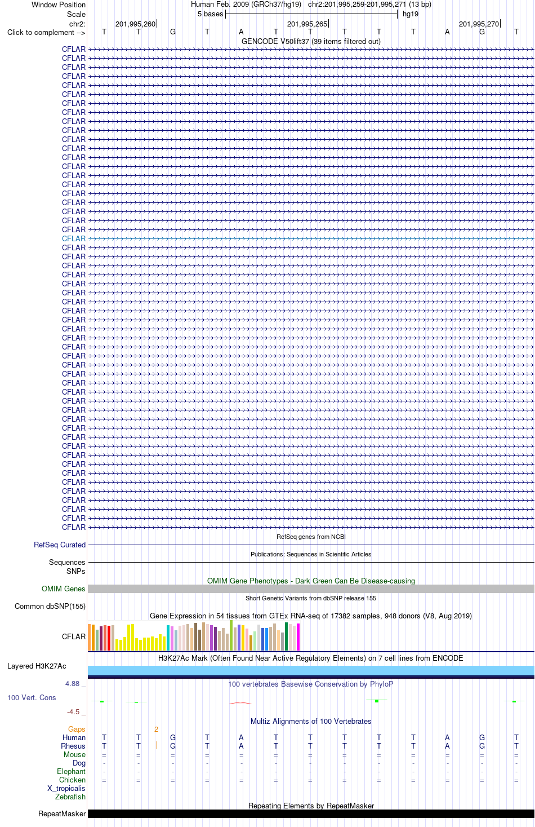Click the '-4.5' PhyloP lower axis value
The height and width of the screenshot is (827, 535).
(73, 712)
